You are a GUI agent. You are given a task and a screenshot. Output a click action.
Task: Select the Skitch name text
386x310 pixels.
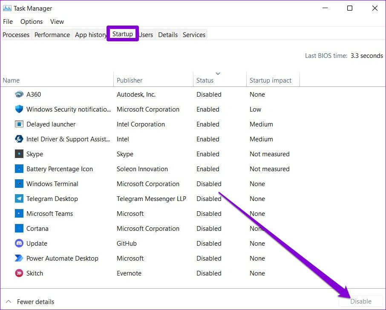coord(35,273)
